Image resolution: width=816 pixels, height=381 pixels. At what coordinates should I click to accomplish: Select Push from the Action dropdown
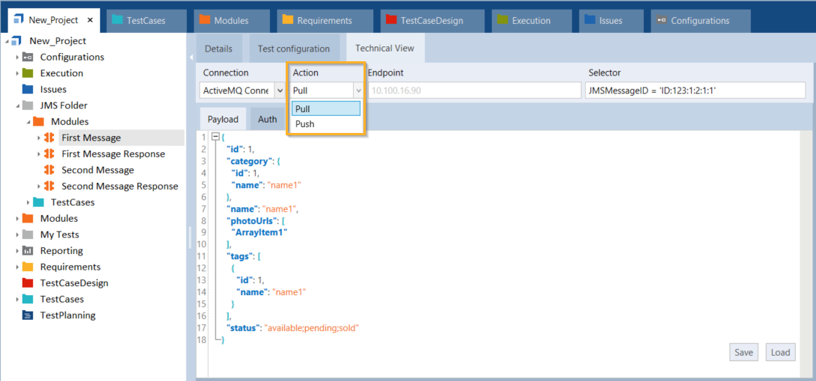pos(305,124)
